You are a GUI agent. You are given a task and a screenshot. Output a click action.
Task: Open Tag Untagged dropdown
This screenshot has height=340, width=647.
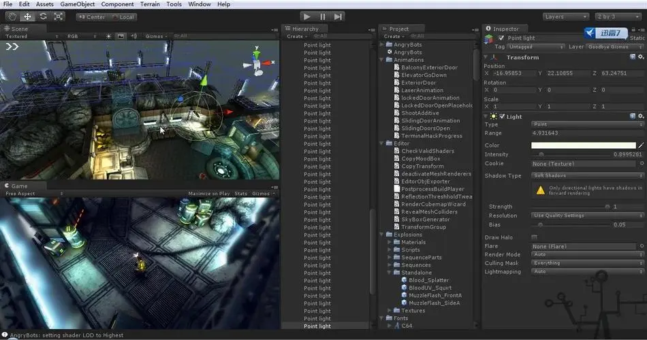tap(536, 47)
